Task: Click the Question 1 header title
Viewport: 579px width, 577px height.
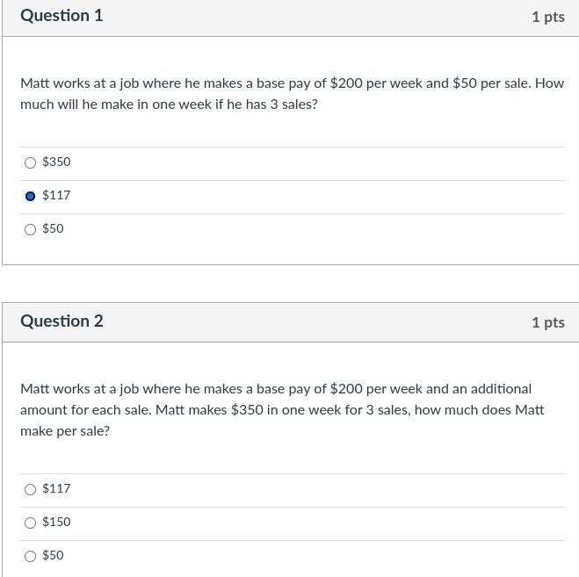Action: click(x=62, y=16)
